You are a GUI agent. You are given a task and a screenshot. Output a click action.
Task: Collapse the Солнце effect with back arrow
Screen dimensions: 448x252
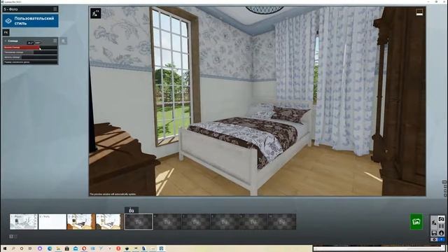(6, 41)
